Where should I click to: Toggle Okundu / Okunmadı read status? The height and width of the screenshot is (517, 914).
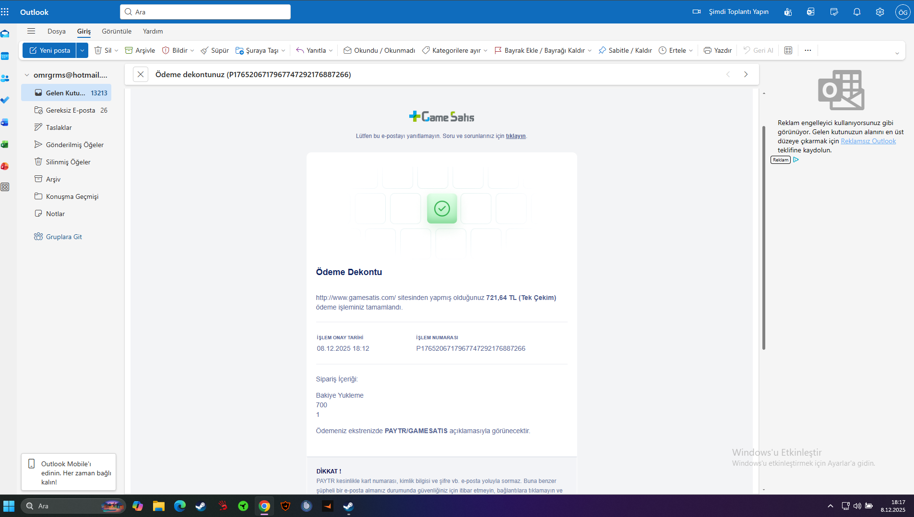coord(379,50)
